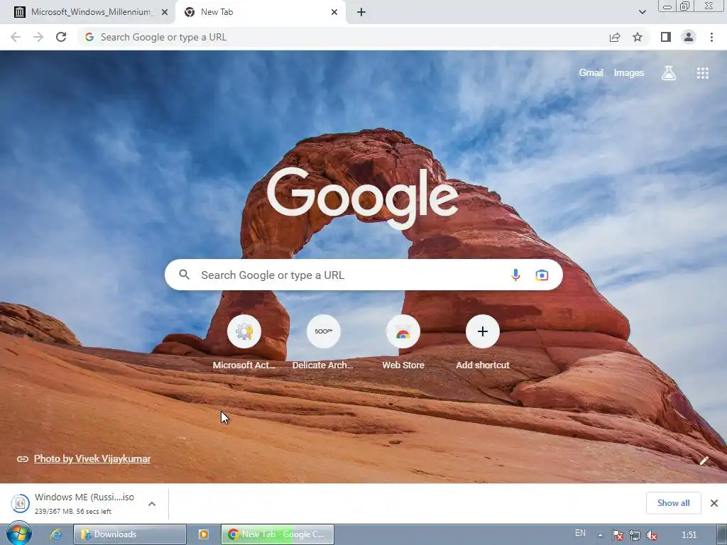This screenshot has width=727, height=545.
Task: Open Search Labs flask icon
Action: pos(669,73)
